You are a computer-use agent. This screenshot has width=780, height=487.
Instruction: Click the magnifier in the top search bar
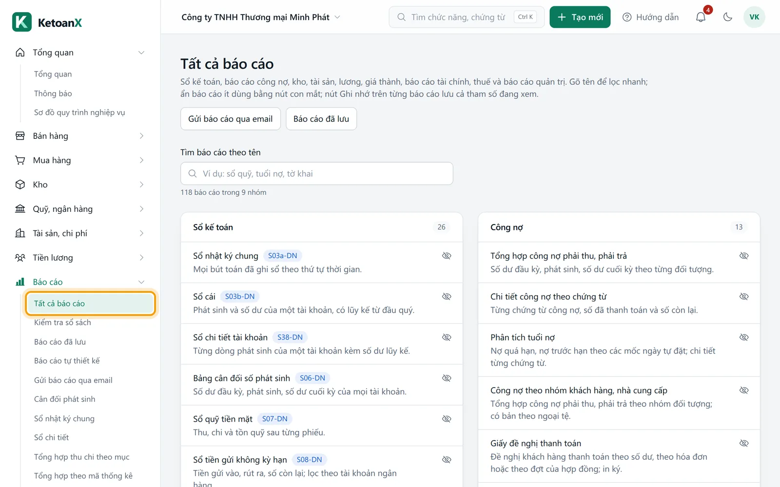coord(401,17)
